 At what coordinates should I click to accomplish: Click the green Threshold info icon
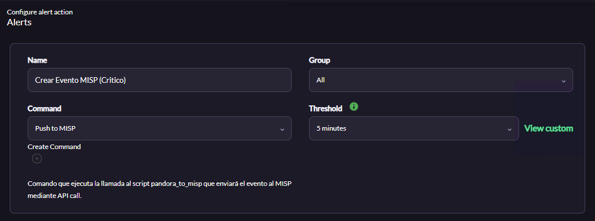pos(354,106)
